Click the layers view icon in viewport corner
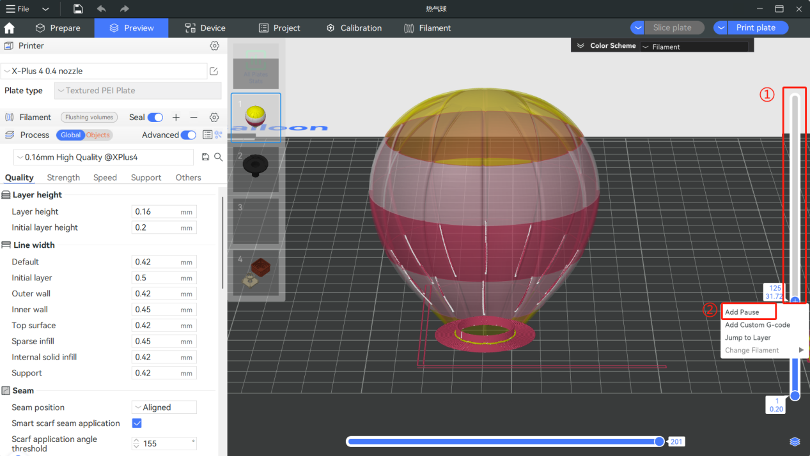 point(795,442)
